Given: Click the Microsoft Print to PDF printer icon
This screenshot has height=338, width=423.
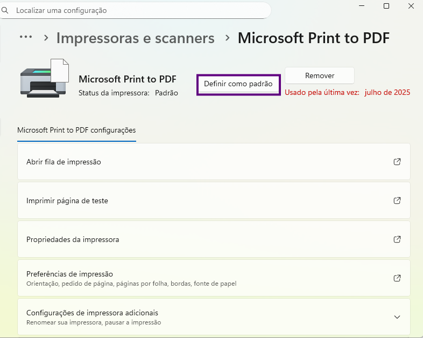Looking at the screenshot, I should [45, 78].
